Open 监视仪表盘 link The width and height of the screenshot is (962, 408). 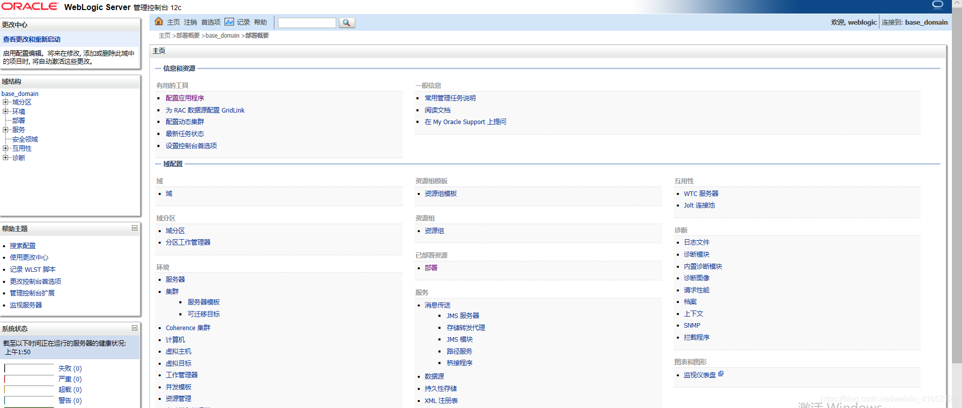(x=700, y=375)
